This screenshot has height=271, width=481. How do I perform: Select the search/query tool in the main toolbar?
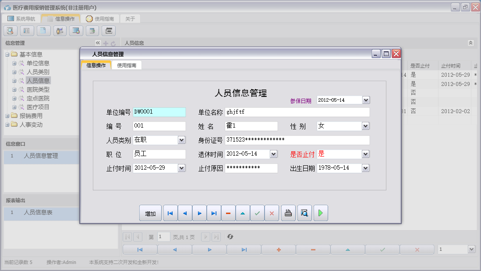(x=10, y=31)
